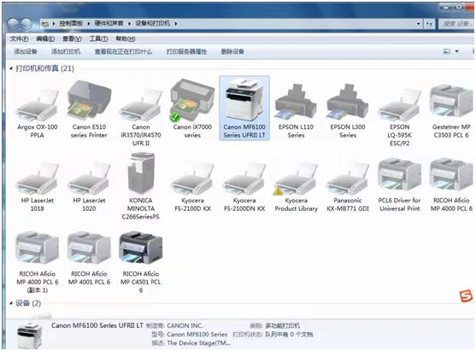This screenshot has height=351, width=476.
Task: Click the 删除设备 toolbar button
Action: tap(232, 51)
